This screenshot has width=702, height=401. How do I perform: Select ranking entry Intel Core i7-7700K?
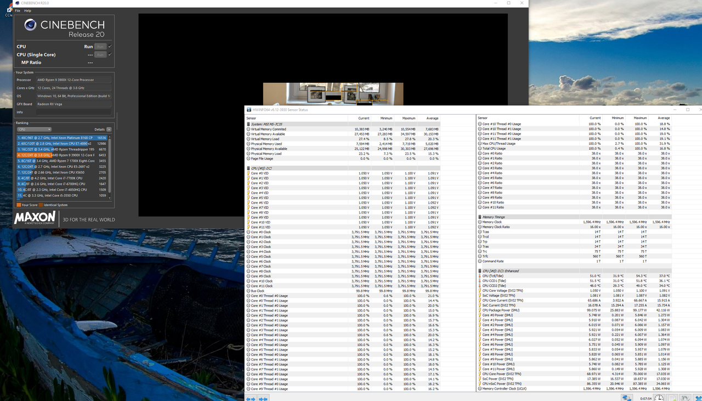pyautogui.click(x=62, y=178)
